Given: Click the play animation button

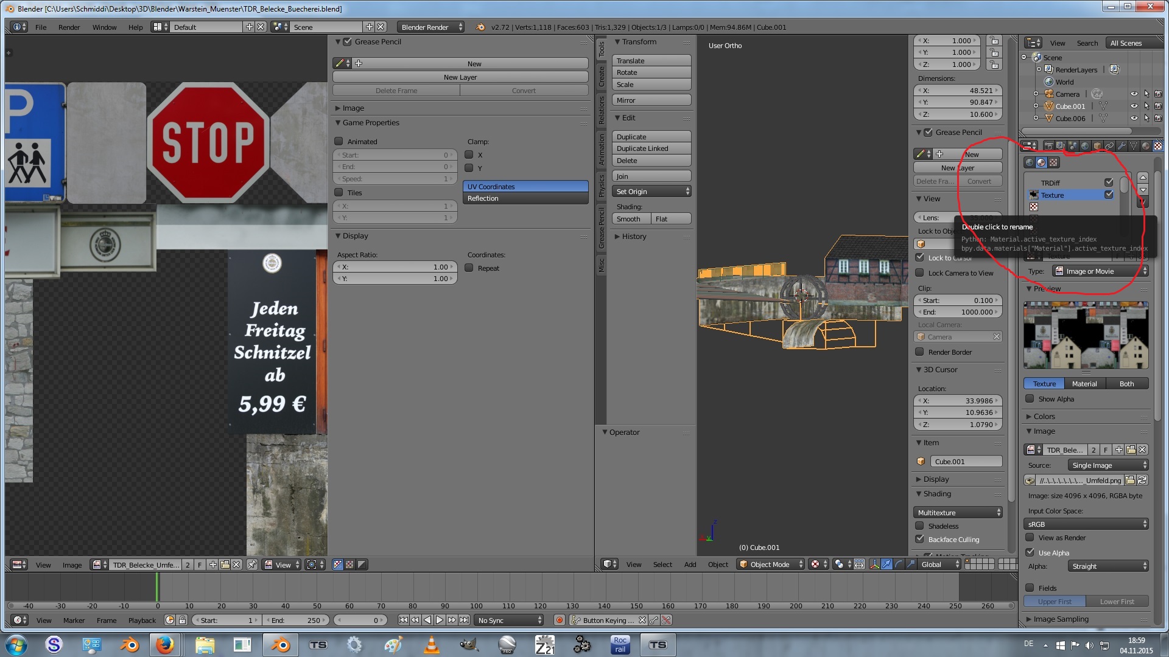Looking at the screenshot, I should pyautogui.click(x=440, y=620).
